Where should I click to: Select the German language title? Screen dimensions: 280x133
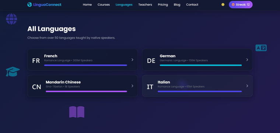pyautogui.click(x=168, y=56)
